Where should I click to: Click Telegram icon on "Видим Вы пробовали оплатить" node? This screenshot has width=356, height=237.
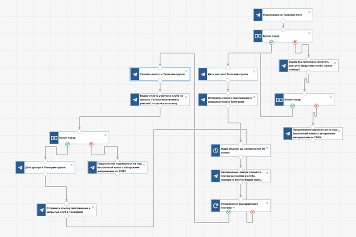click(x=285, y=66)
